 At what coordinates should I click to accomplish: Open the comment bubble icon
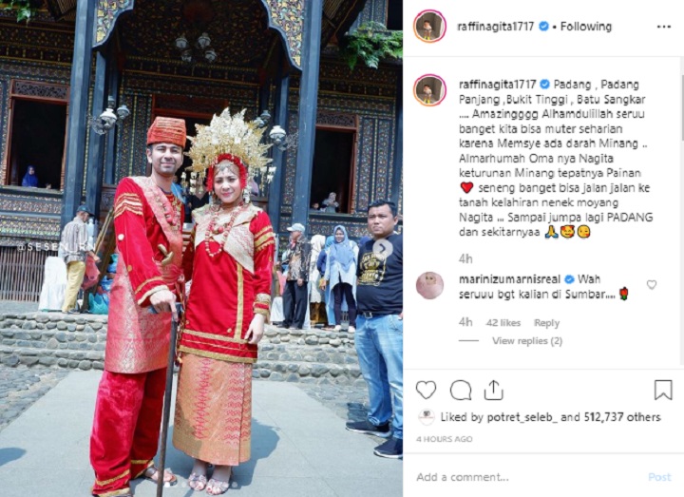pos(460,390)
